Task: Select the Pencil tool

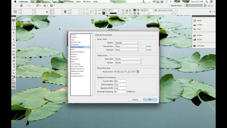Action: pyautogui.click(x=13, y=42)
